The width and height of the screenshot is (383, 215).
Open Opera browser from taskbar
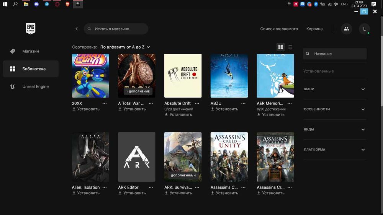click(57, 4)
